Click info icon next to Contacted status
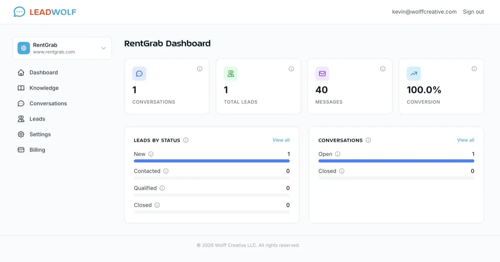Image resolution: width=500 pixels, height=262 pixels. pos(166,171)
